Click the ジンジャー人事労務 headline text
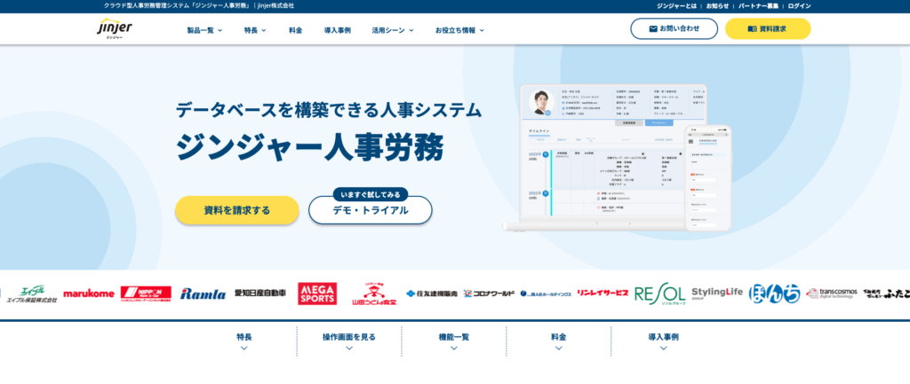Viewport: 910px width, 384px height. (310, 148)
